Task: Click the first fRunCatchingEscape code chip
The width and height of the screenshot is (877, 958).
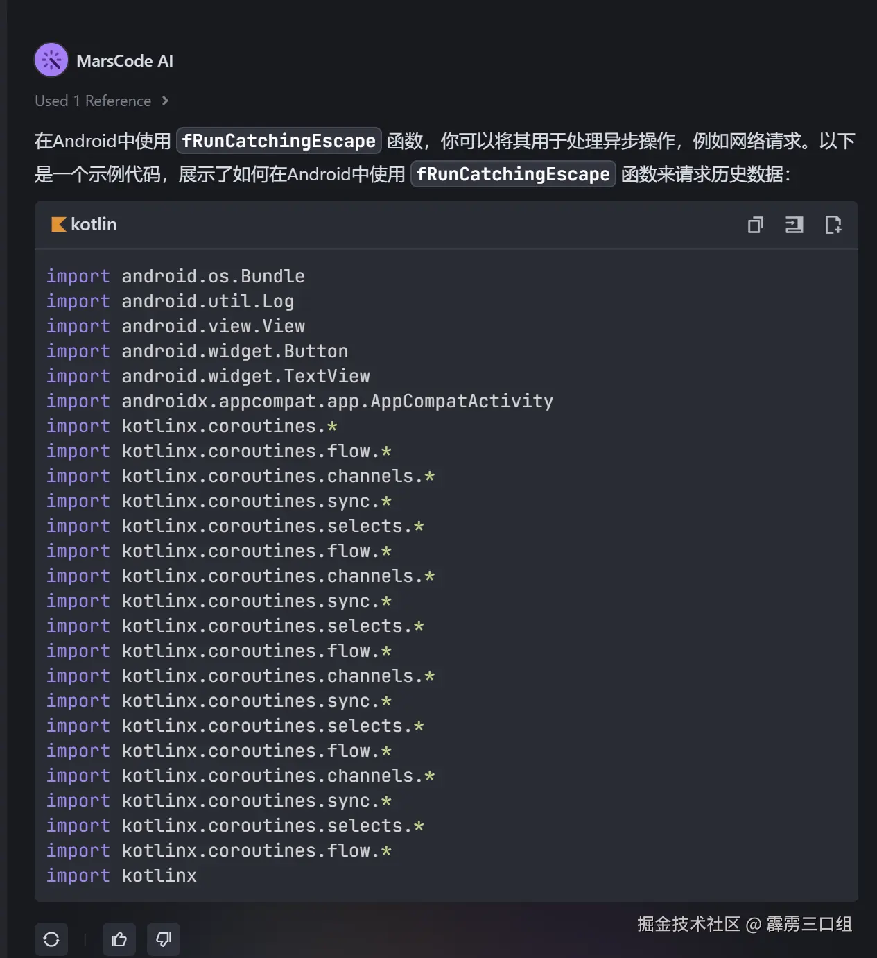Action: point(279,140)
